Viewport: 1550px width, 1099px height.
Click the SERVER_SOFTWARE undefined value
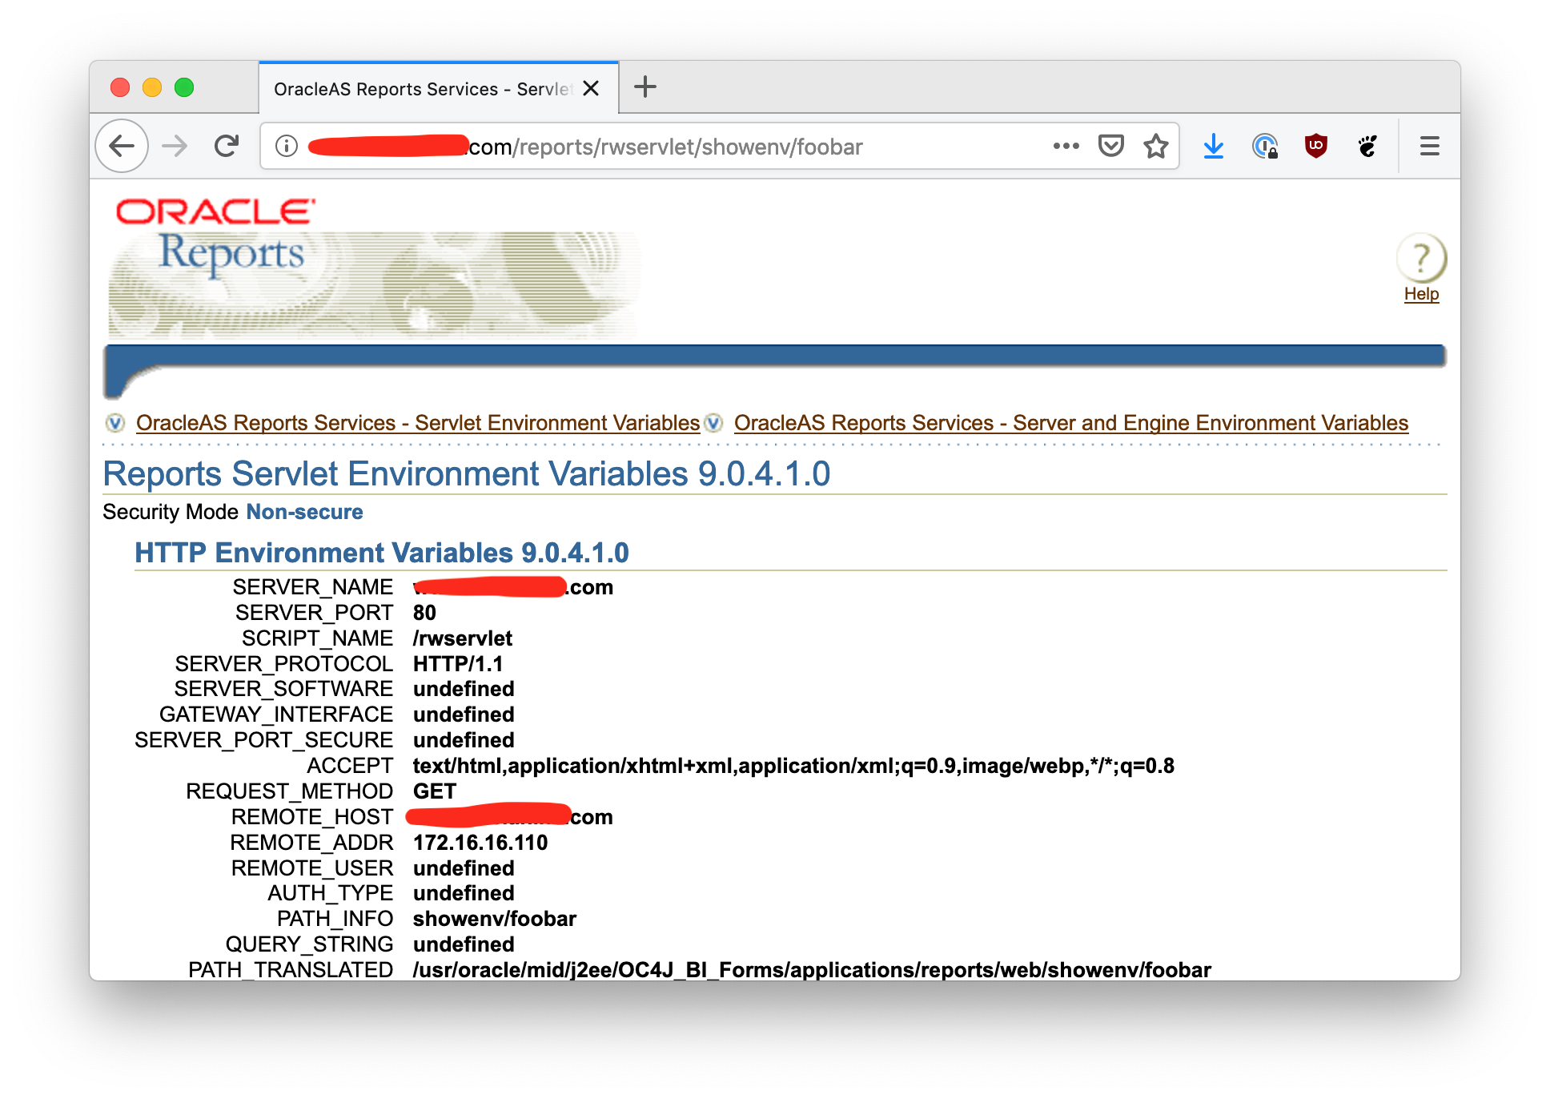coord(464,689)
